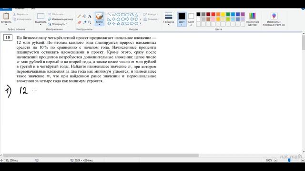Choose the Left arrow shape
Image resolution: width=305 pixels, height=171 pixels.
pos(132,19)
